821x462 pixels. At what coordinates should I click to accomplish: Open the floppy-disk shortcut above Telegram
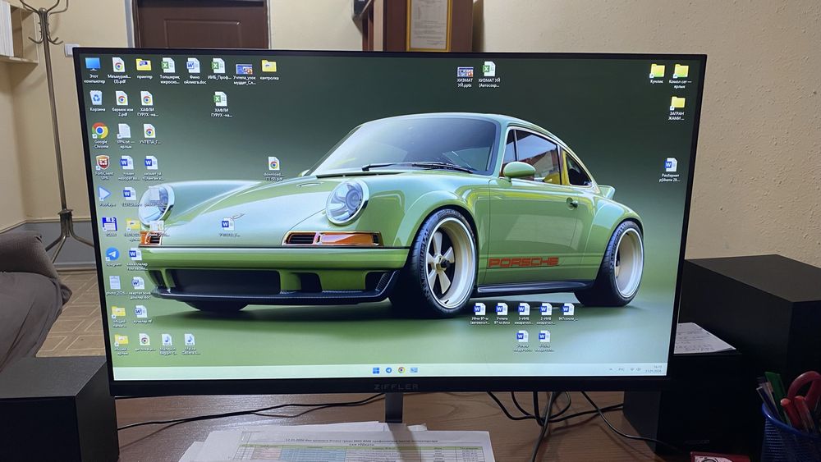pyautogui.click(x=109, y=227)
